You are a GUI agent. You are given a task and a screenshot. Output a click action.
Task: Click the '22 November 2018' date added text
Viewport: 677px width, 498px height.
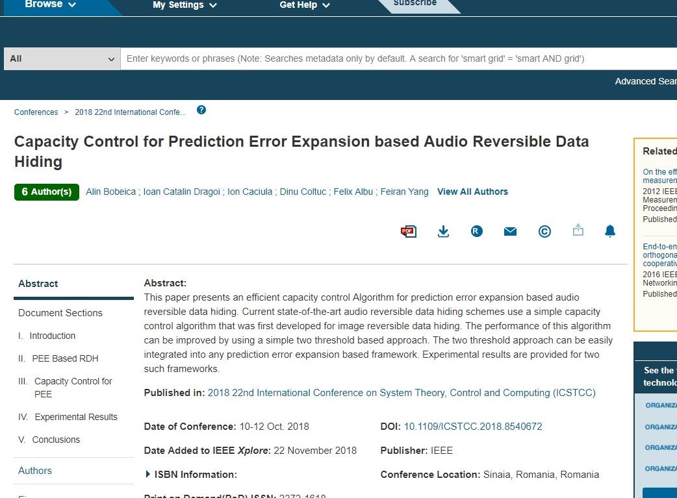click(315, 451)
